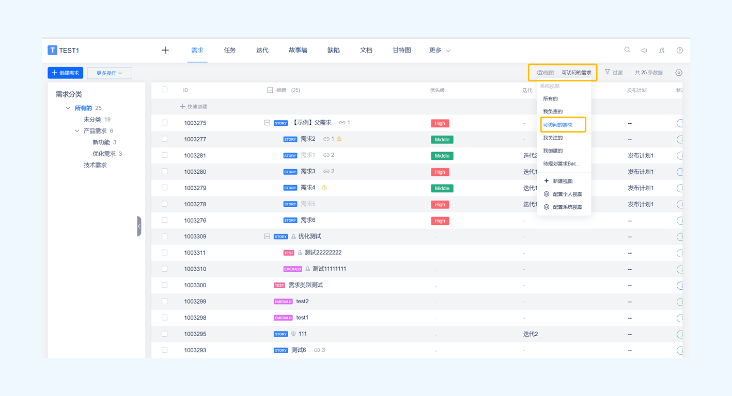Click the link icon on 父需求 row

(342, 123)
